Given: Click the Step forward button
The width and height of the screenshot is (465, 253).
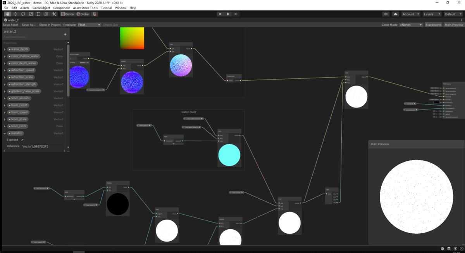Looking at the screenshot, I should point(236,14).
